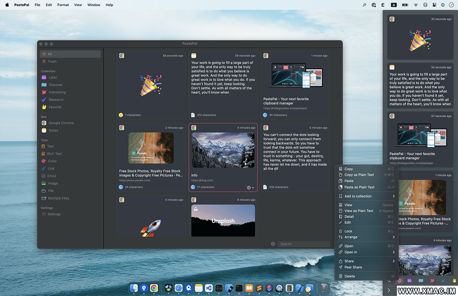Open the Later collection in sidebar
This screenshot has width=458, height=296.
click(53, 77)
